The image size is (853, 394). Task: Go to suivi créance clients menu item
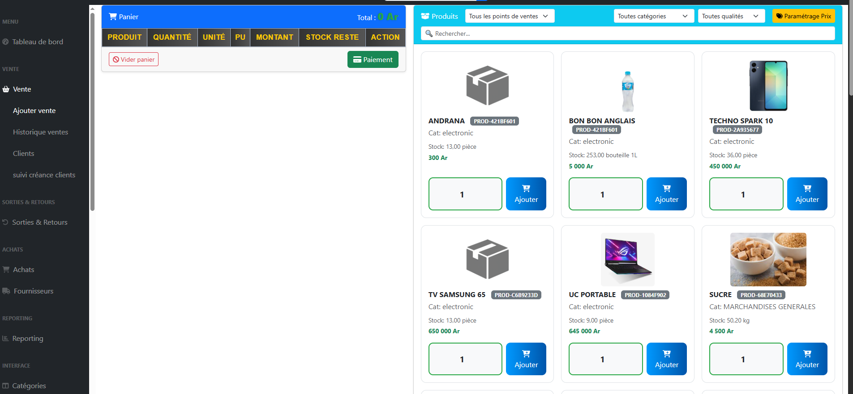point(44,175)
